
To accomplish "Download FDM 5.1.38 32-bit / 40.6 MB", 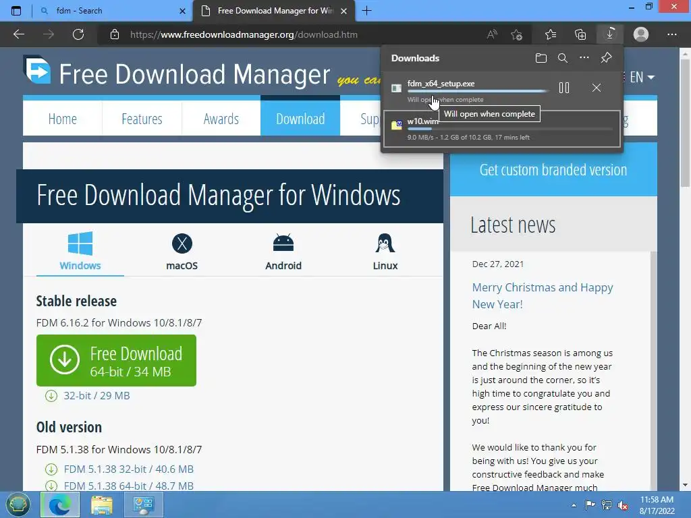I will [128, 469].
